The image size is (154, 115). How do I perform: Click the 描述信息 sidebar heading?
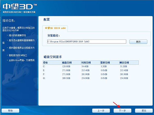pyautogui.click(x=9, y=21)
